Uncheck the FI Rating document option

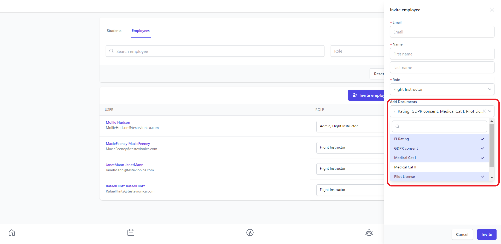[439, 139]
